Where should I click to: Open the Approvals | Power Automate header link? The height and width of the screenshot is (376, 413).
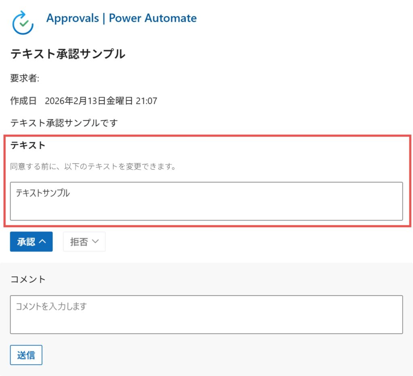(x=121, y=18)
